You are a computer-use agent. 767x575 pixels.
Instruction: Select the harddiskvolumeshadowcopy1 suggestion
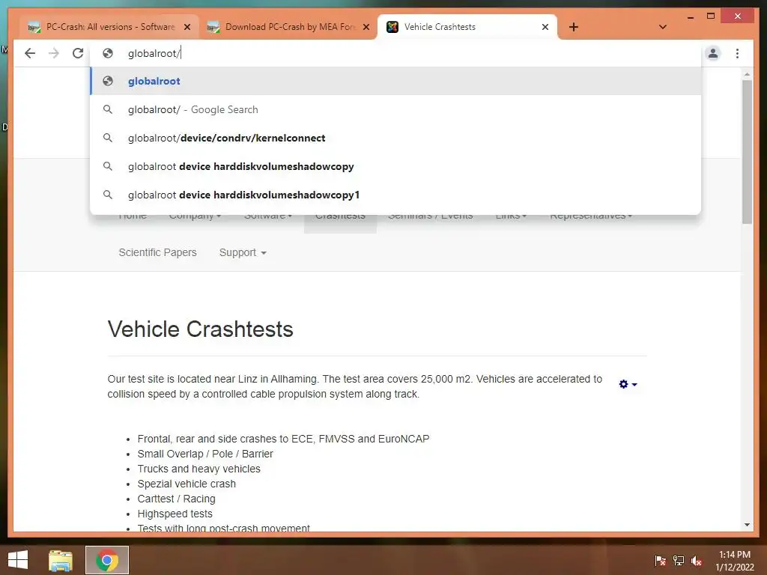tap(395, 195)
